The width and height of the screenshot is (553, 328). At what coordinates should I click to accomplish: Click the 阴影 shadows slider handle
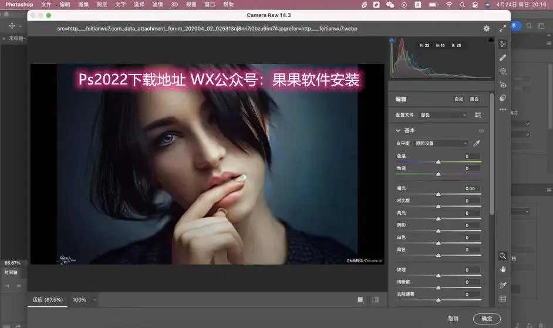[x=439, y=231]
